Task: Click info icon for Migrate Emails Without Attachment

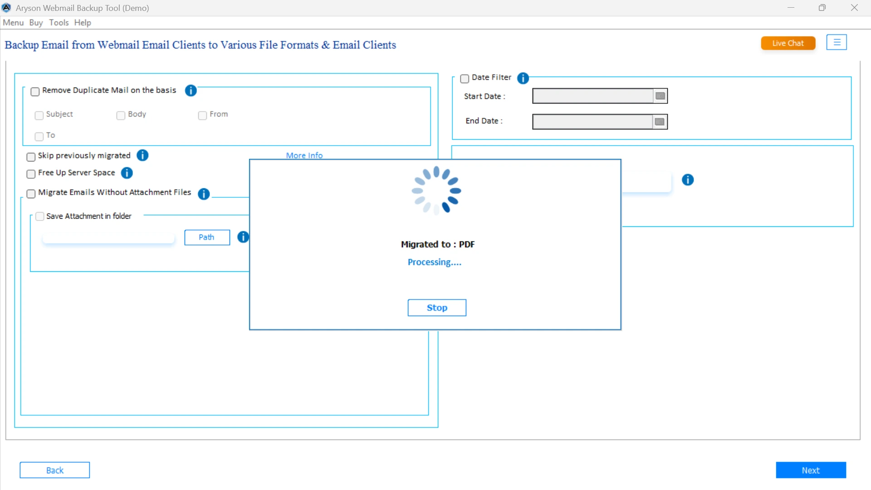Action: (204, 194)
